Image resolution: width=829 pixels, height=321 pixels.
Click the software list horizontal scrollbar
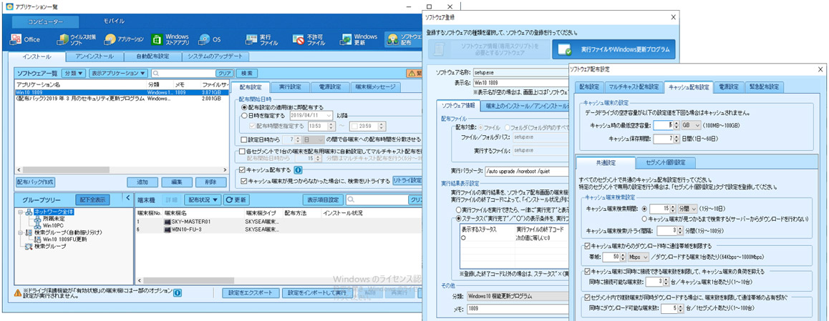click(122, 170)
